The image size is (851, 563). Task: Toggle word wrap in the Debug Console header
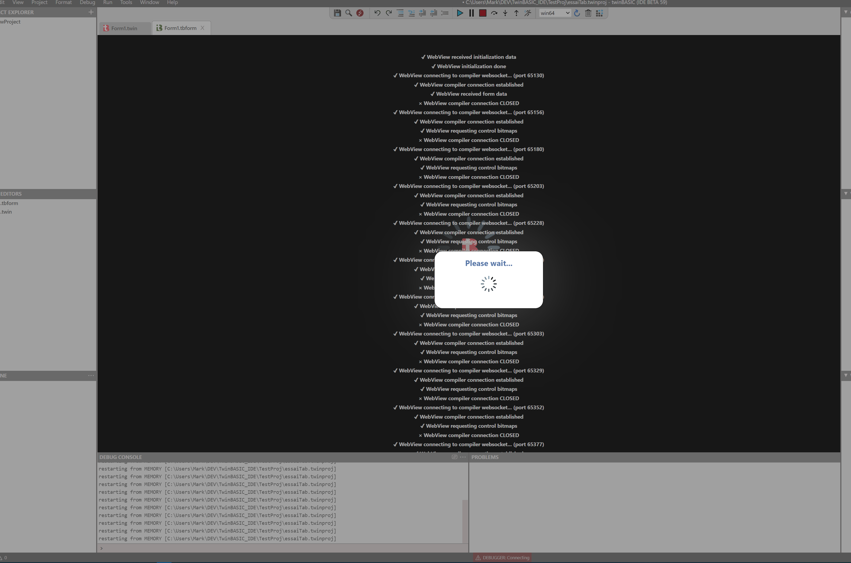pyautogui.click(x=454, y=457)
